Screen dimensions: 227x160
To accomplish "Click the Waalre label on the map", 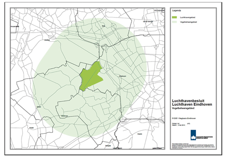I will [x=140, y=134].
